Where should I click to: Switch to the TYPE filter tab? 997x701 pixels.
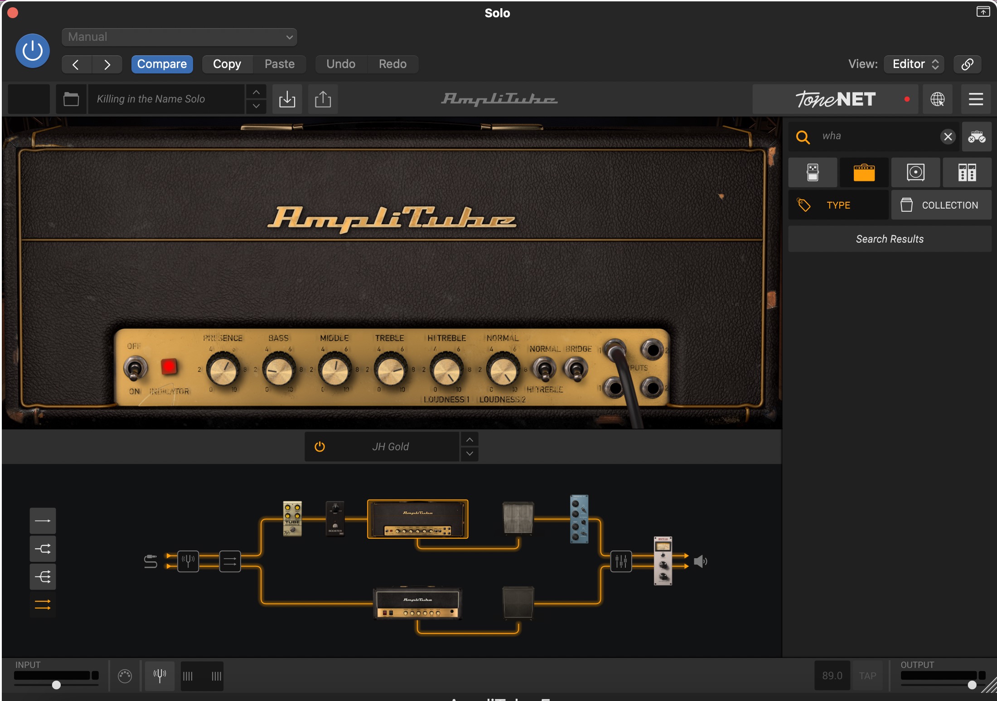coord(838,205)
